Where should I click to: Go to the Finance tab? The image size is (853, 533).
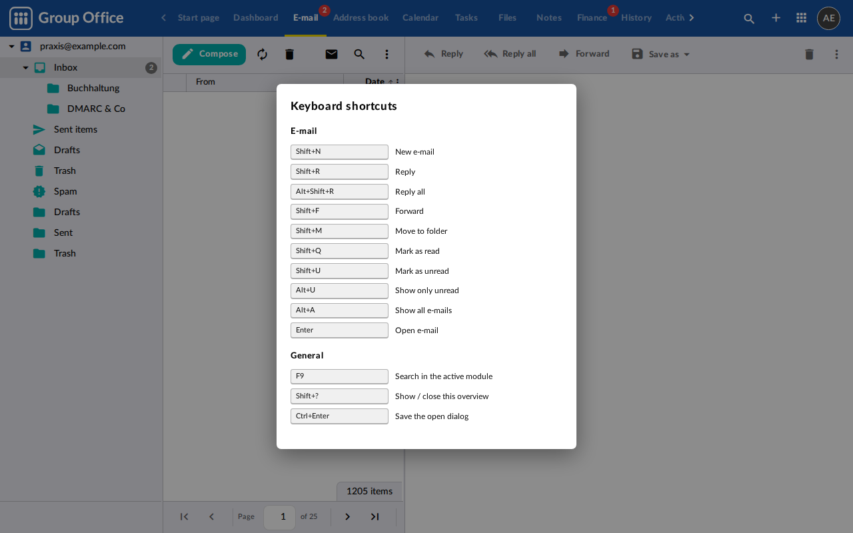click(592, 18)
